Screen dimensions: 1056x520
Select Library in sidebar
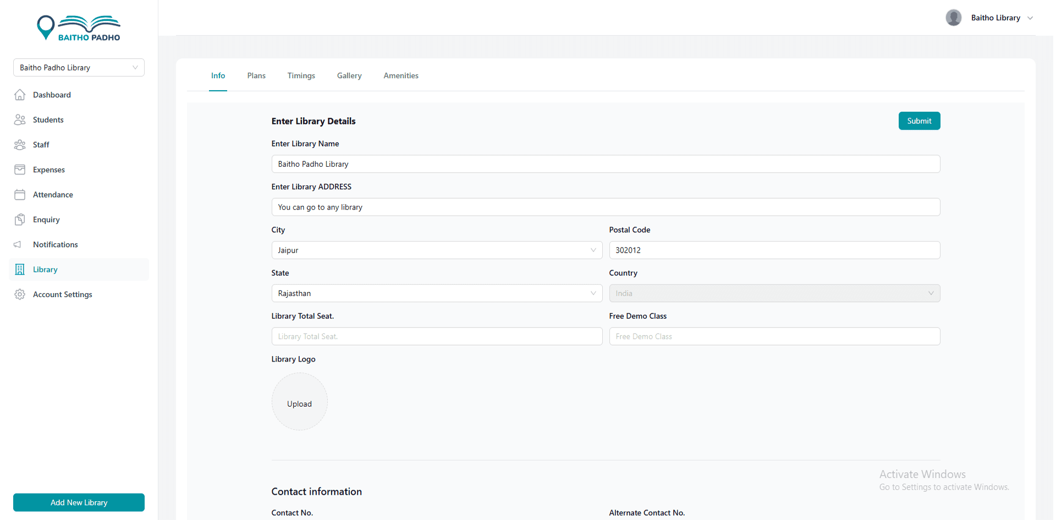click(79, 269)
